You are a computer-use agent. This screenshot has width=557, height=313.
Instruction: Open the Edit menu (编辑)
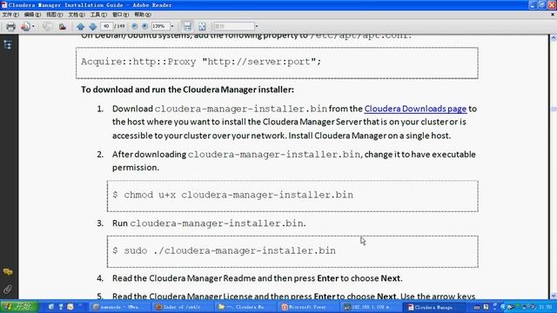click(x=32, y=15)
